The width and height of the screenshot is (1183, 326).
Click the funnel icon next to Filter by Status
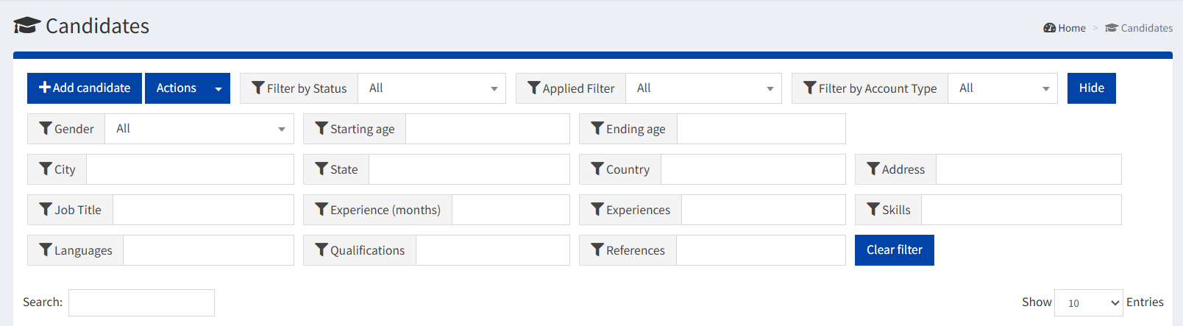258,88
